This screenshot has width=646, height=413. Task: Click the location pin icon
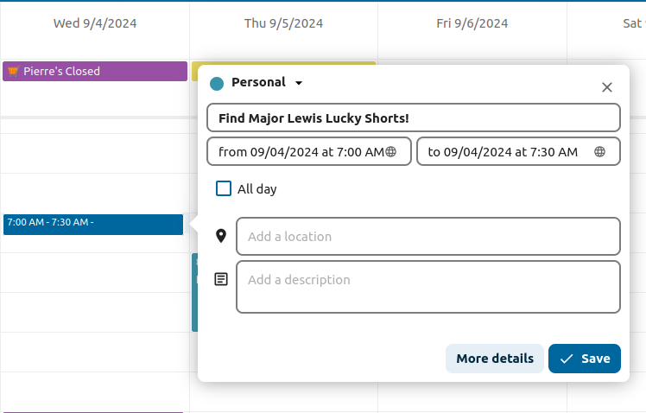(x=221, y=236)
